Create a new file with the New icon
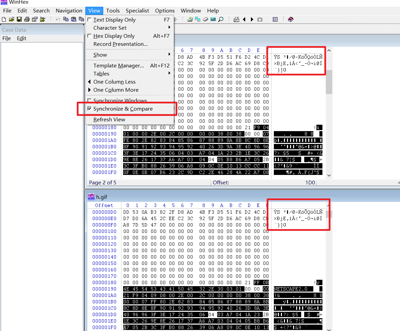 (4, 19)
